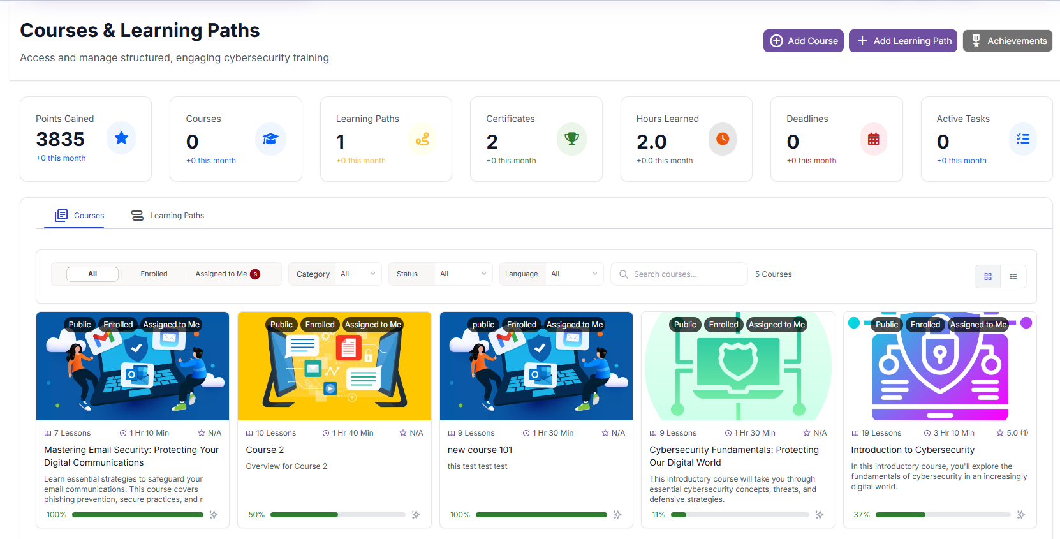Click sparkle icon on Mastering Email Security card
The image size is (1060, 539).
[214, 515]
